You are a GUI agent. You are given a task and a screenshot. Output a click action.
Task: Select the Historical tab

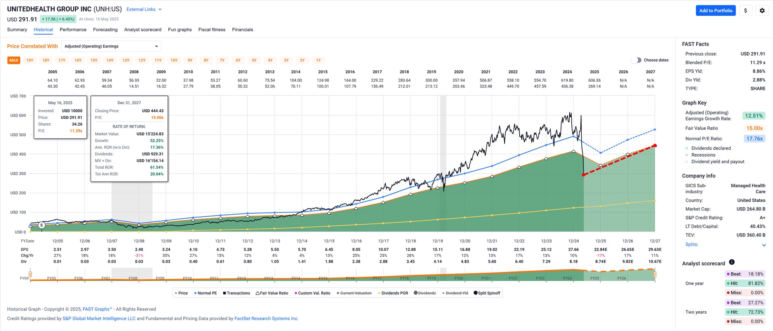pos(43,30)
